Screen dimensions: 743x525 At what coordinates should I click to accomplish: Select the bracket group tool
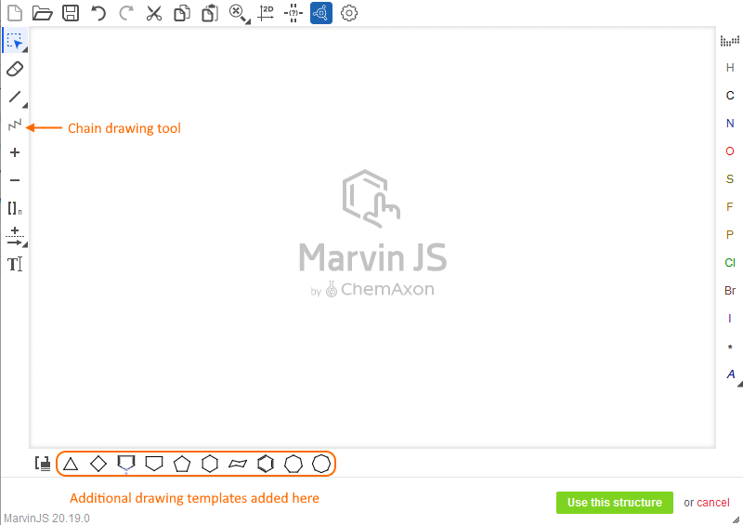pos(15,208)
